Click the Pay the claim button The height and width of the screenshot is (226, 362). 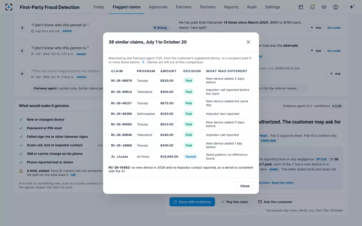click(235, 202)
